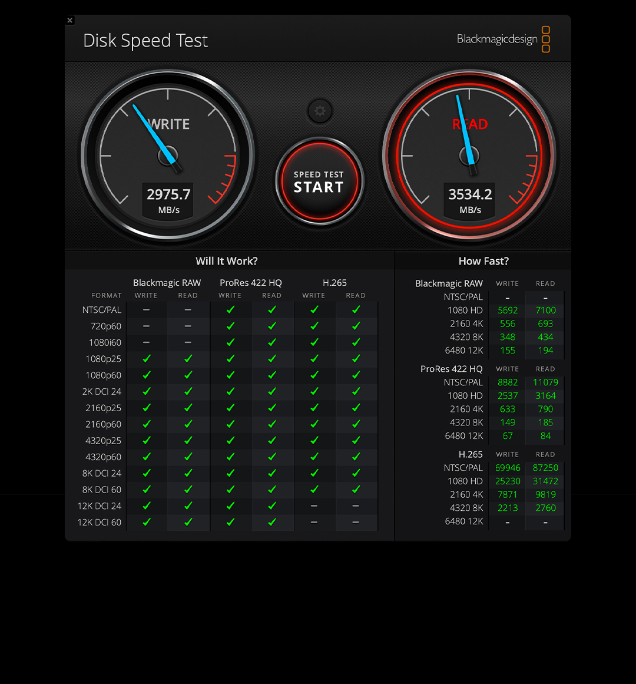Click the Disk Speed Test title

pyautogui.click(x=145, y=41)
